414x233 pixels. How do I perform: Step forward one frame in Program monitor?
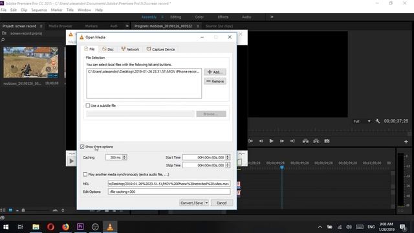point(282,141)
